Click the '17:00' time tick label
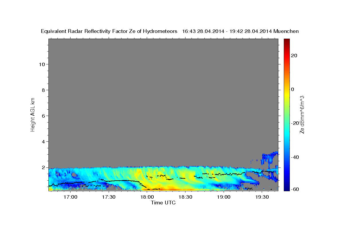 70,197
